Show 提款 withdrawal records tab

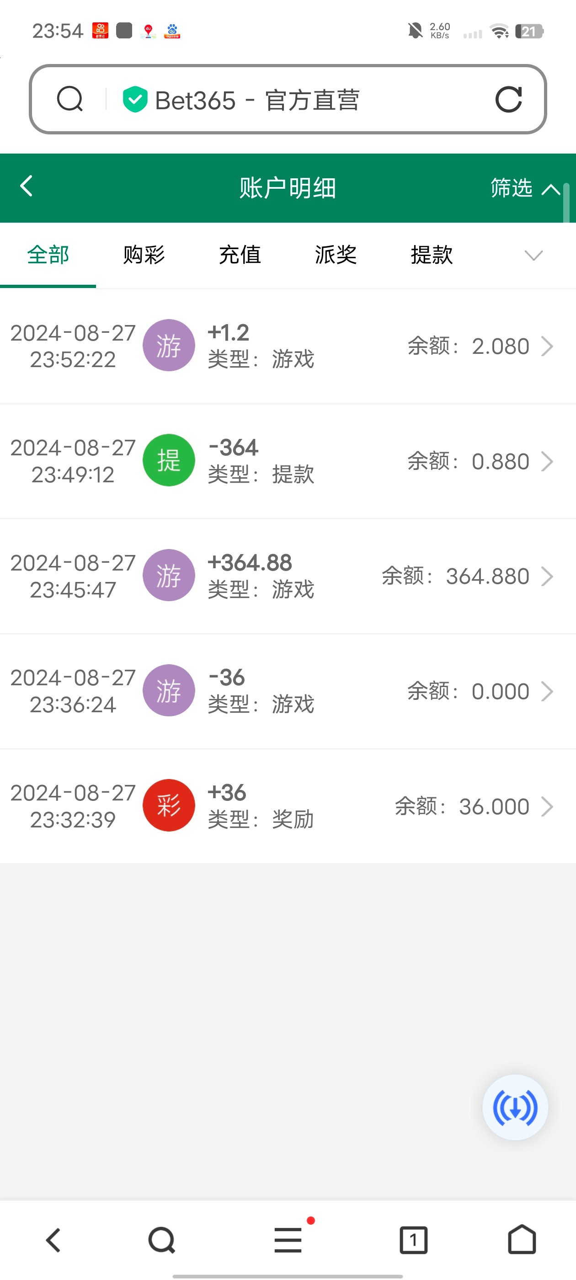pos(432,255)
